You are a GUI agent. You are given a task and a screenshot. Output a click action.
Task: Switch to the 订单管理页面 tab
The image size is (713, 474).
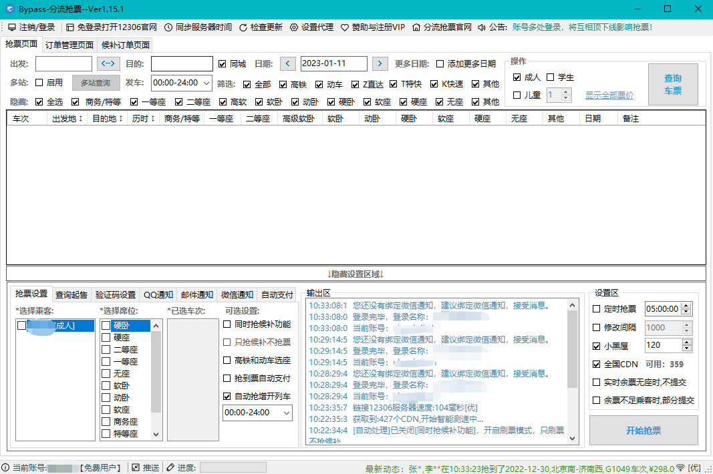tap(69, 45)
